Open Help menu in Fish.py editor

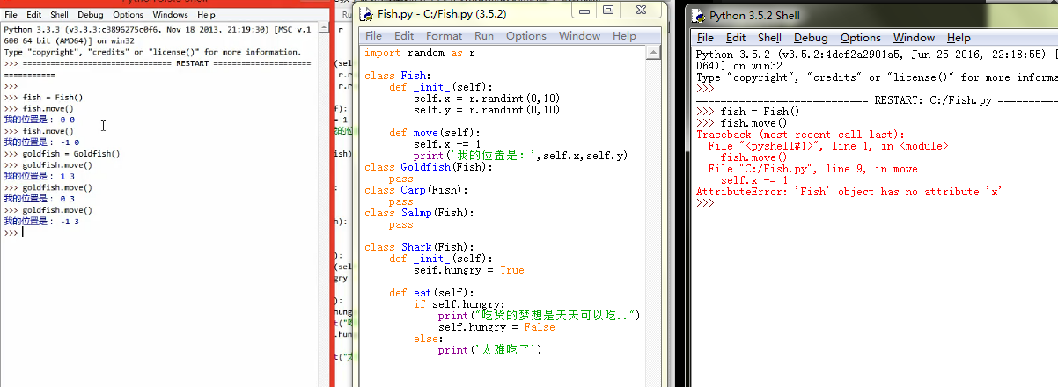(624, 36)
